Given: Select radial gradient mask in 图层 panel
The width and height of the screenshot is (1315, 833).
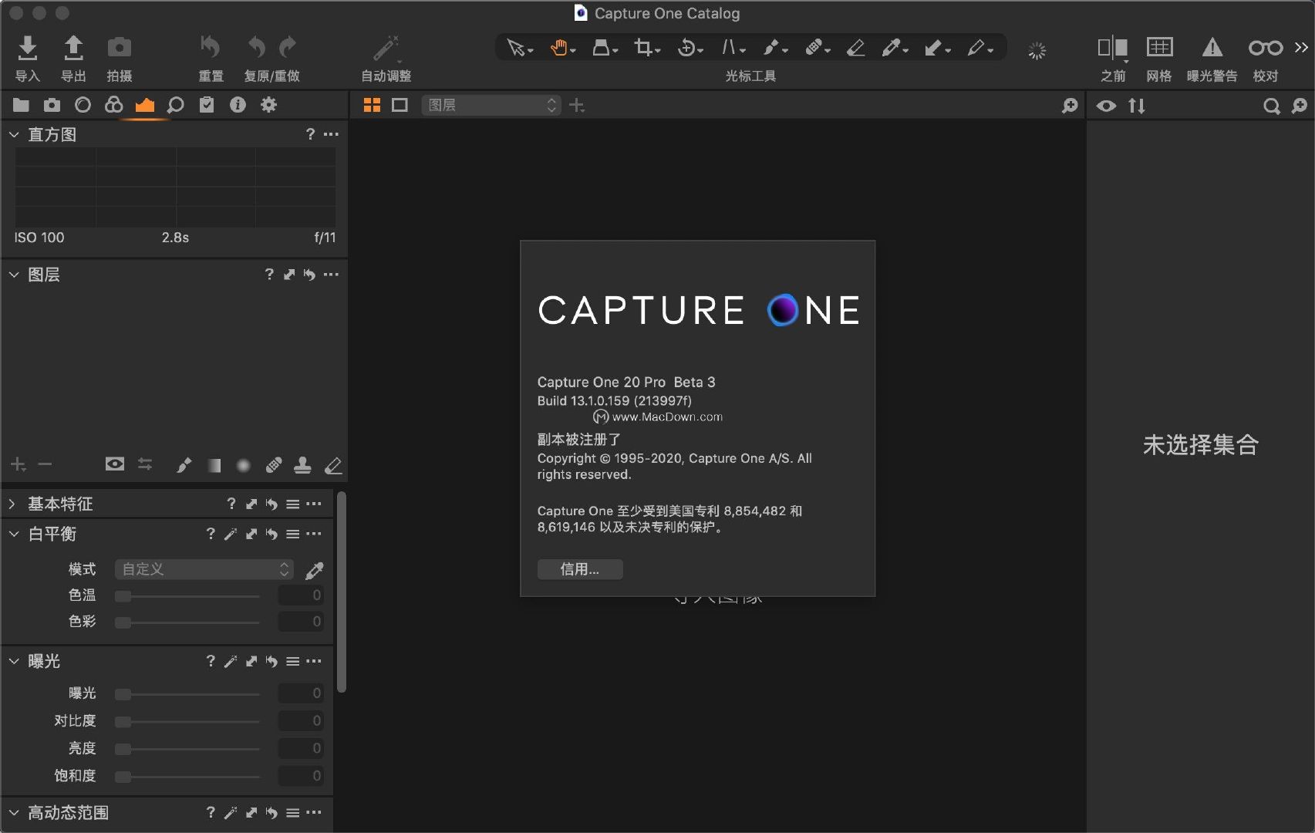Looking at the screenshot, I should click(243, 464).
